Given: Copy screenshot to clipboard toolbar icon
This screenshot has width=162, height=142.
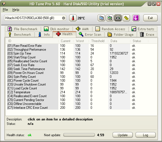Looking at the screenshot, I should coord(110,18).
